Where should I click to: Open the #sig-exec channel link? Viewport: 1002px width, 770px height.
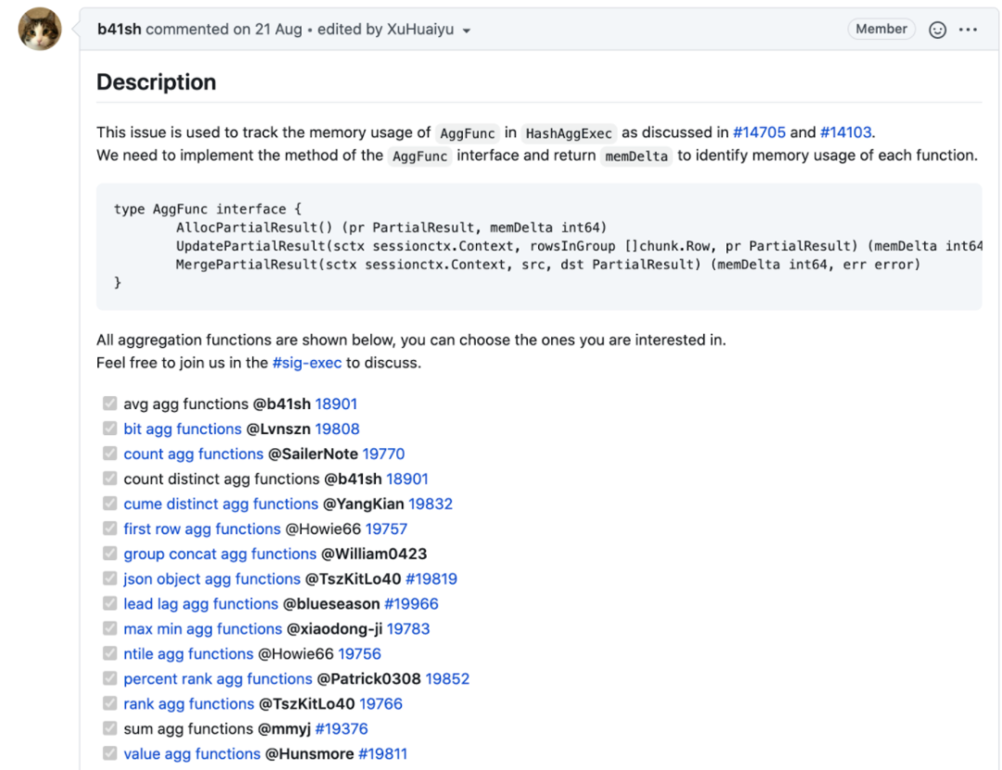(x=306, y=363)
